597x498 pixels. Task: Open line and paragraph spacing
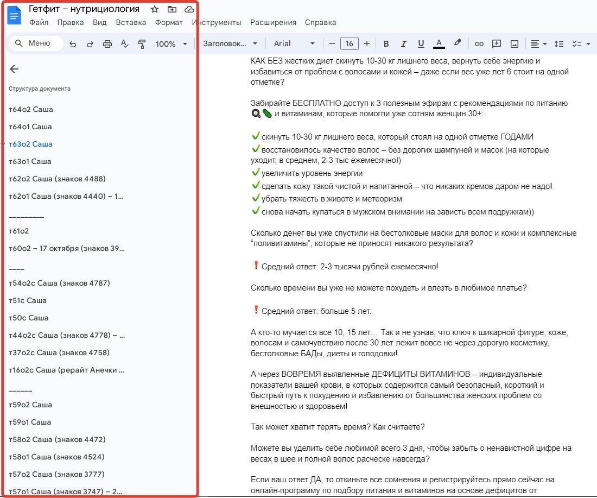pyautogui.click(x=559, y=44)
